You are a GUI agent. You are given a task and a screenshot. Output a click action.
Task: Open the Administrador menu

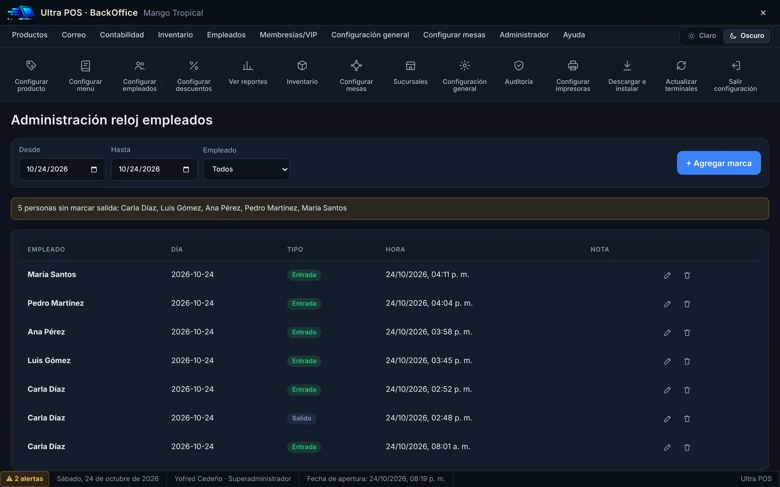point(524,35)
